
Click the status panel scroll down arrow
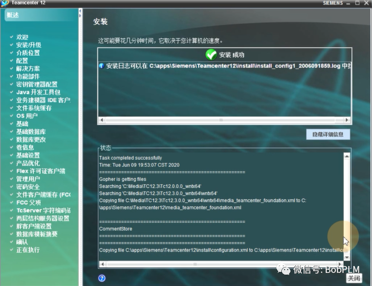pyautogui.click(x=347, y=257)
